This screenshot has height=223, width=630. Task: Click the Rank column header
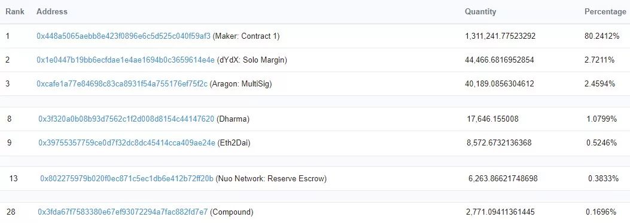(x=15, y=11)
